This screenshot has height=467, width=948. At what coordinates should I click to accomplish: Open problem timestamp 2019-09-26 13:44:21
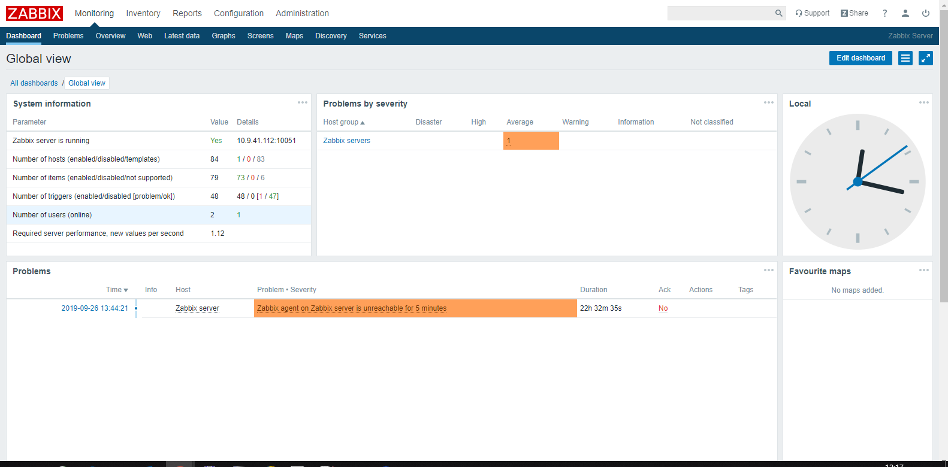click(x=95, y=308)
